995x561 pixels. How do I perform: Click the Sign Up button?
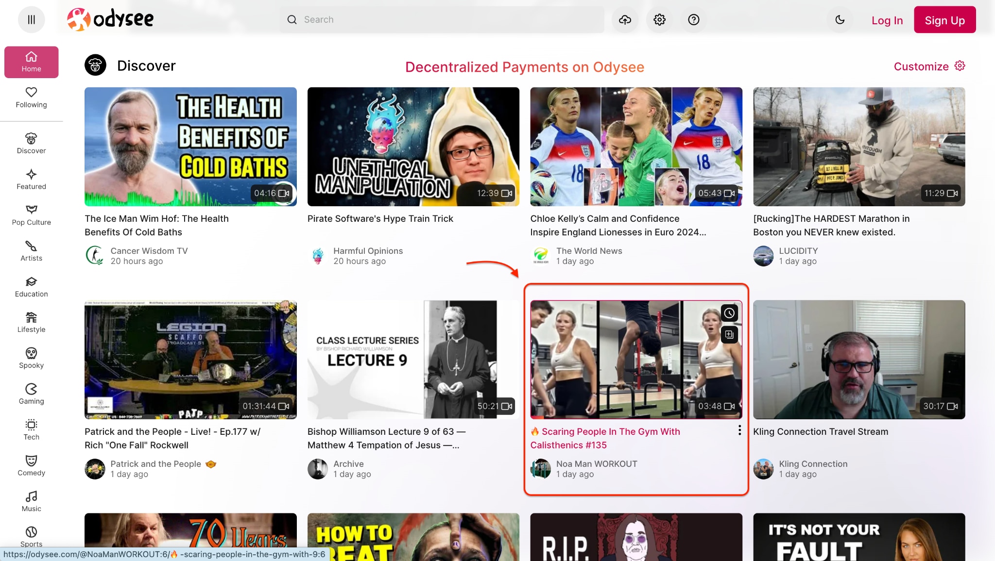[944, 19]
